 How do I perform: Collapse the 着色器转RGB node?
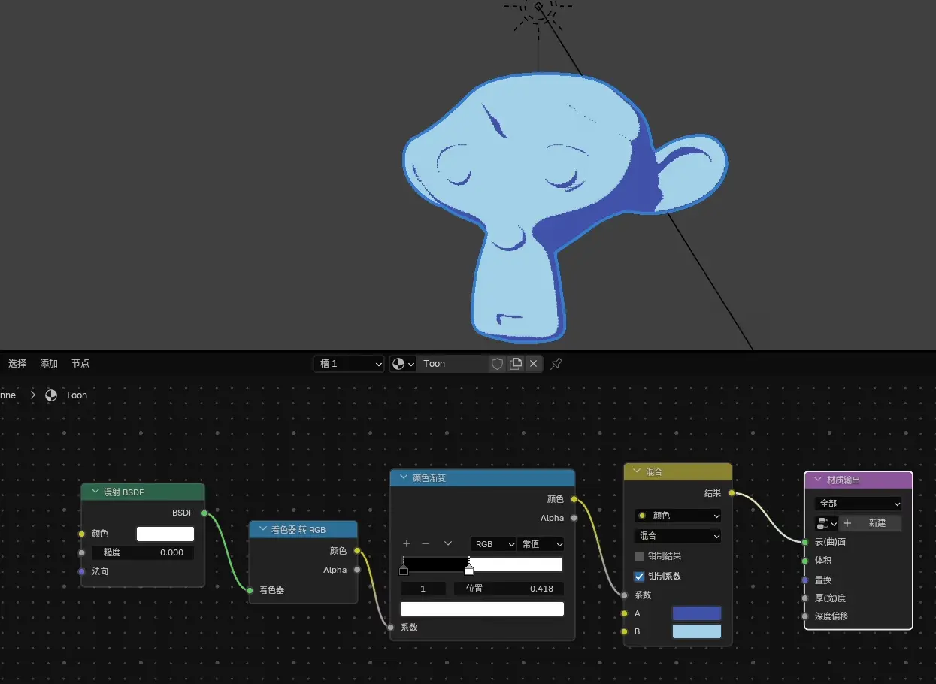[263, 529]
